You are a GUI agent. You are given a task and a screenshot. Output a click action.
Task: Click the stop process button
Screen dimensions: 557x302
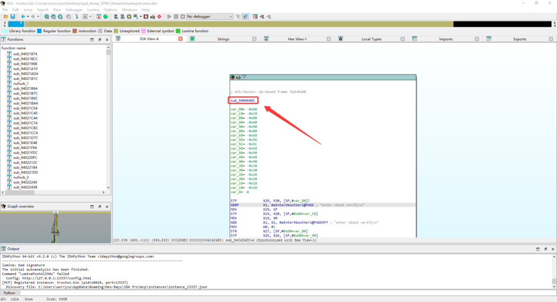183,17
